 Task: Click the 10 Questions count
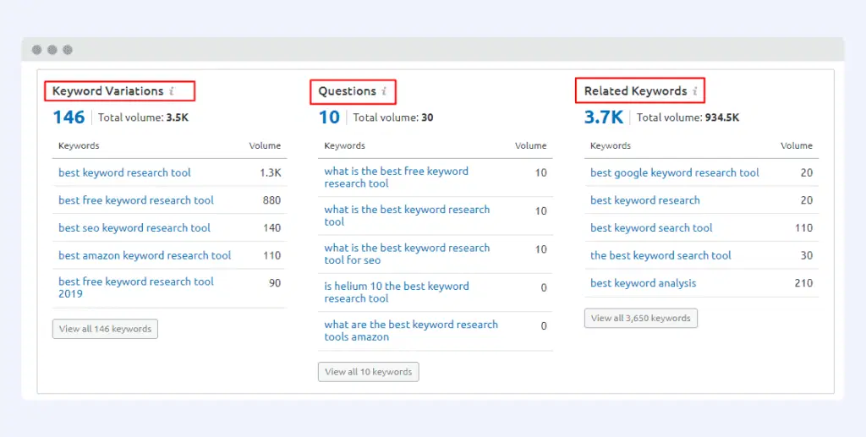[329, 117]
